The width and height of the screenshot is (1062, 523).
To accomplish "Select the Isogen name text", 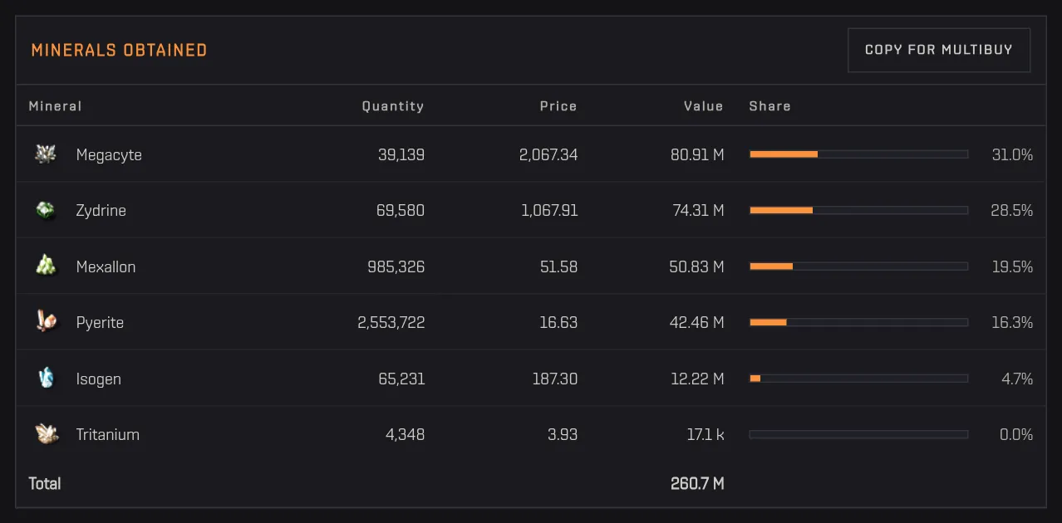I will point(99,379).
